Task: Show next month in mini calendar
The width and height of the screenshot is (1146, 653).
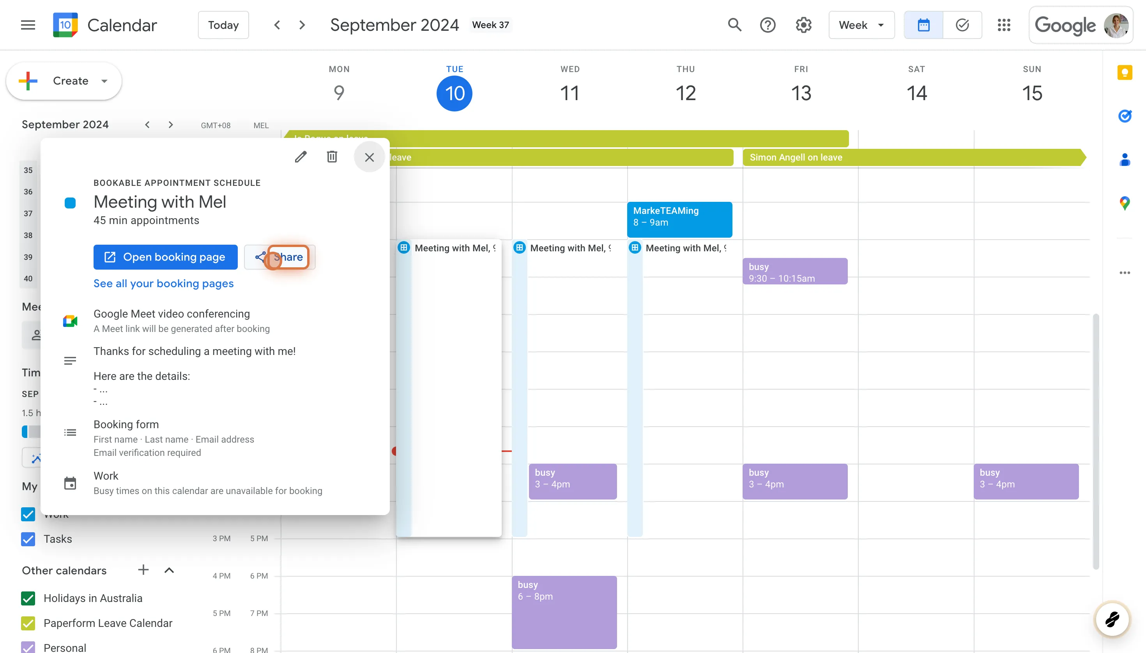Action: tap(170, 125)
